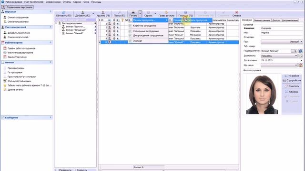The image size is (305, 171).
Task: Open the По проходным report
Action: (x=15, y=72)
